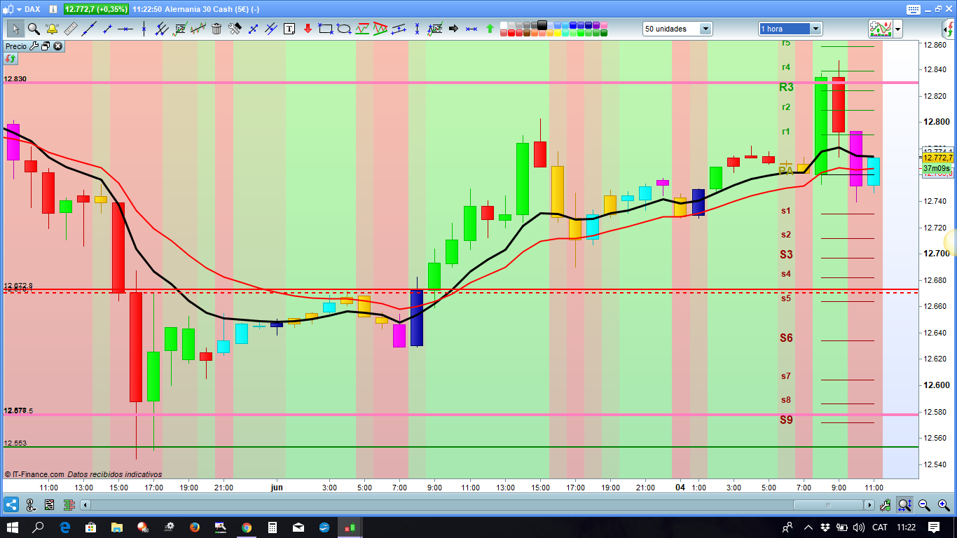The height and width of the screenshot is (538, 957).
Task: Open the Calculator from the taskbar
Action: click(x=272, y=527)
